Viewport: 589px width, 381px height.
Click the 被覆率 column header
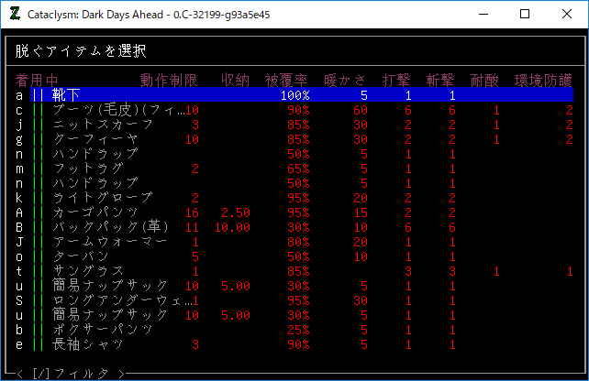click(x=286, y=81)
